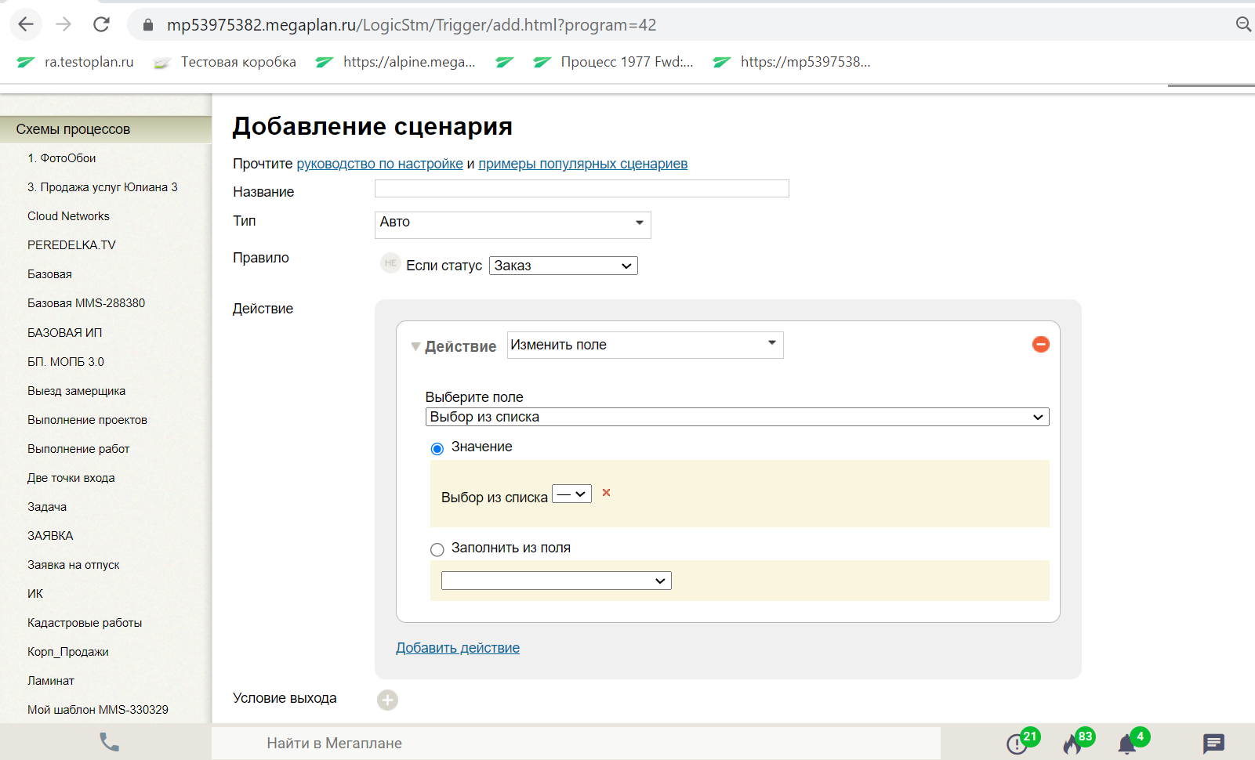Open the browser zoom magnifier icon
The width and height of the screenshot is (1255, 760).
pos(1243,24)
